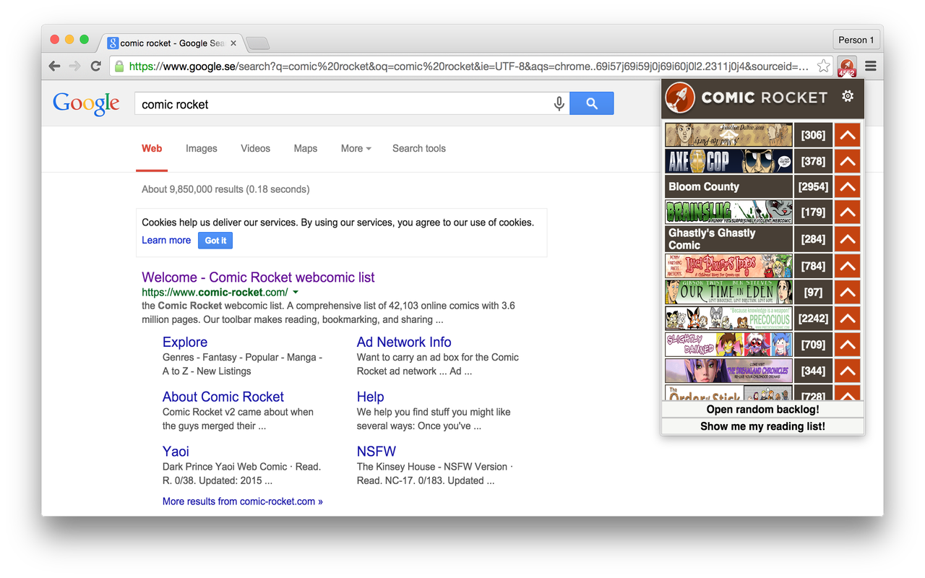The image size is (925, 578).
Task: Open the Axe Cop comic banner
Action: [x=728, y=161]
